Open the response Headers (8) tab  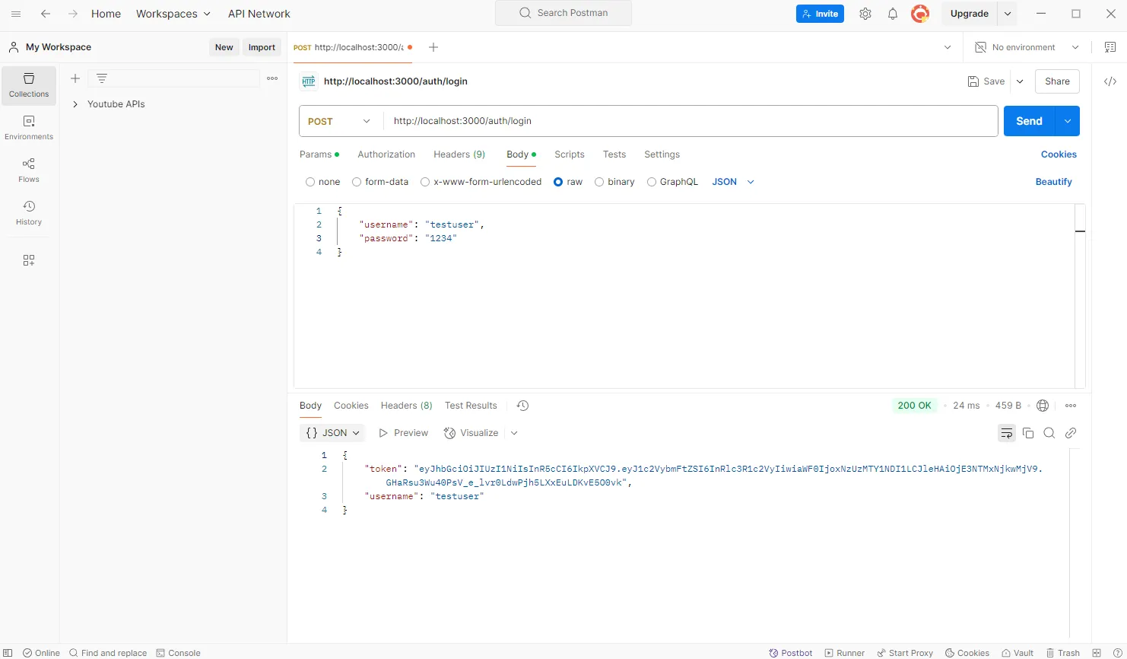pyautogui.click(x=406, y=406)
